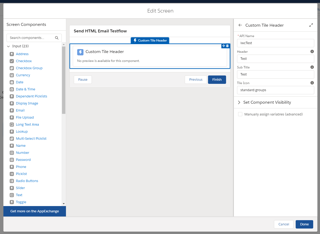Click the move handle on the component
Viewport: 320px width, 234px height.
click(224, 46)
